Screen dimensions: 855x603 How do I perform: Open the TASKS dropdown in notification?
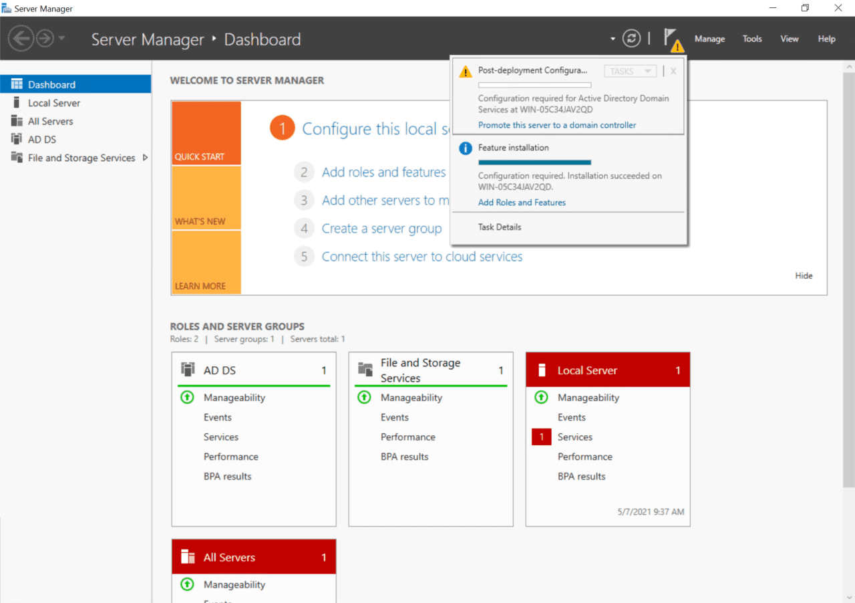(x=631, y=71)
